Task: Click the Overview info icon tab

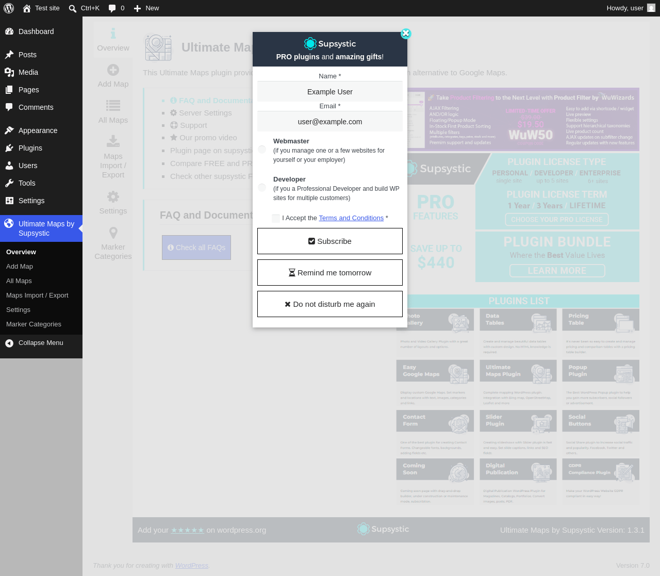Action: (113, 34)
